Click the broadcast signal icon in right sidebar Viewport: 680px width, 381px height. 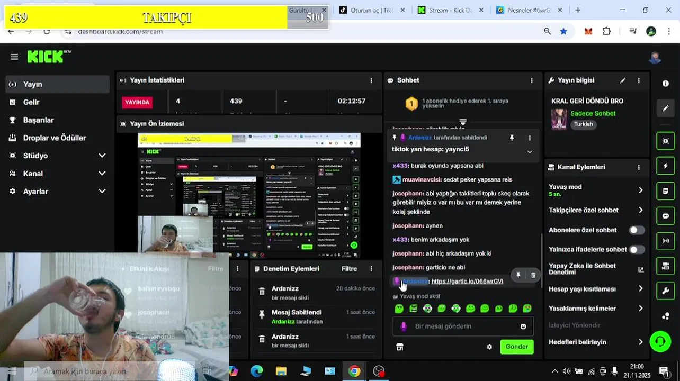[x=666, y=241]
